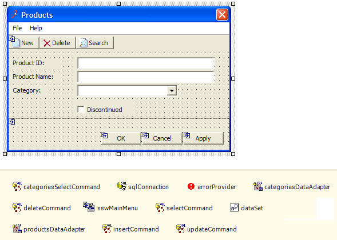Select the sqlConnection component icon
This screenshot has height=240, width=337.
pyautogui.click(x=122, y=186)
